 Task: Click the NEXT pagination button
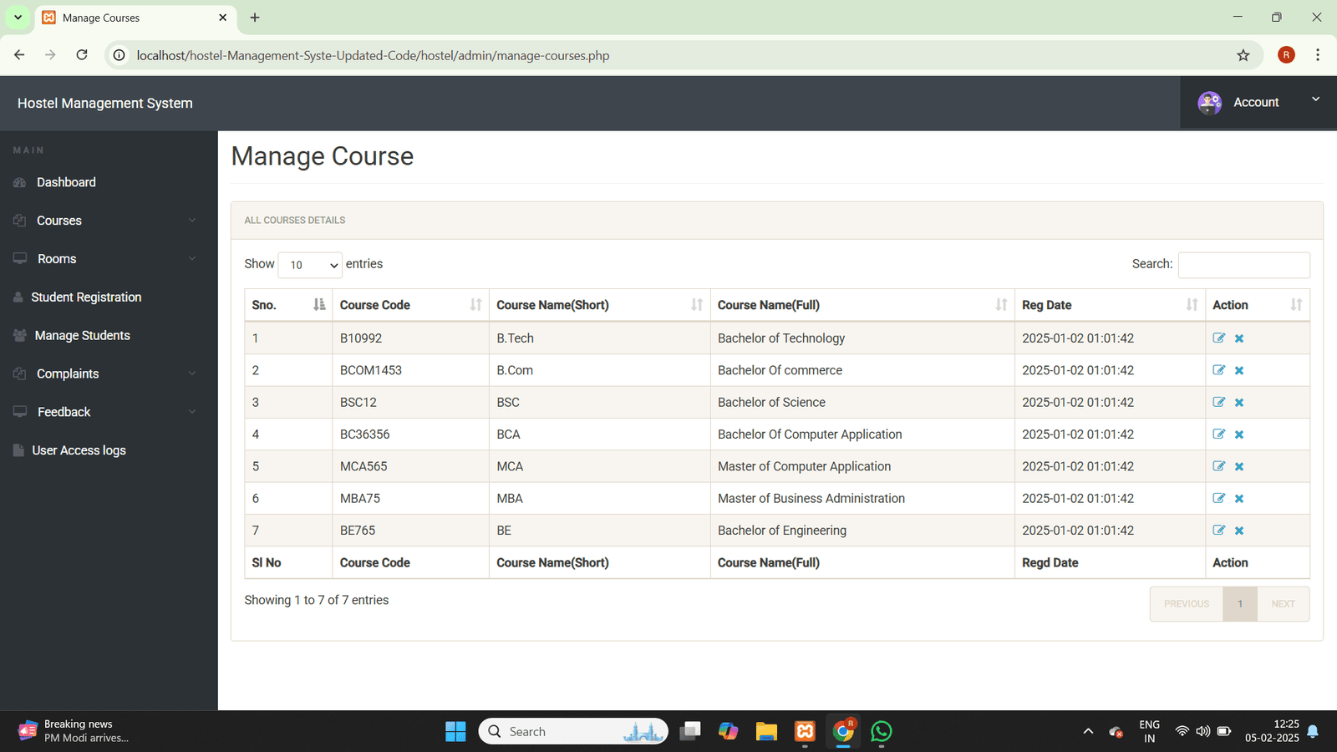pos(1283,604)
